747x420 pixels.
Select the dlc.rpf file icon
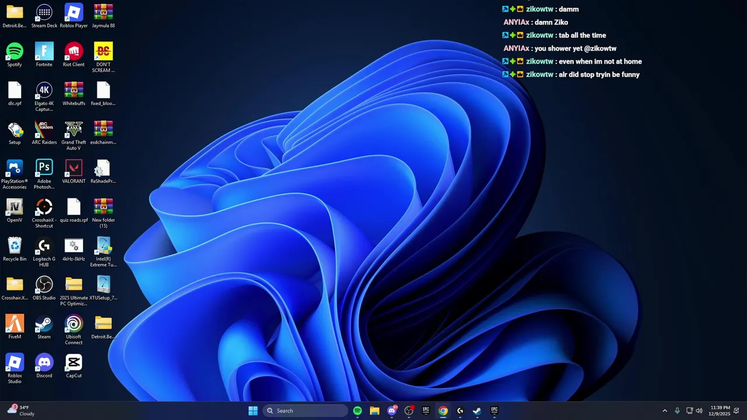(15, 94)
